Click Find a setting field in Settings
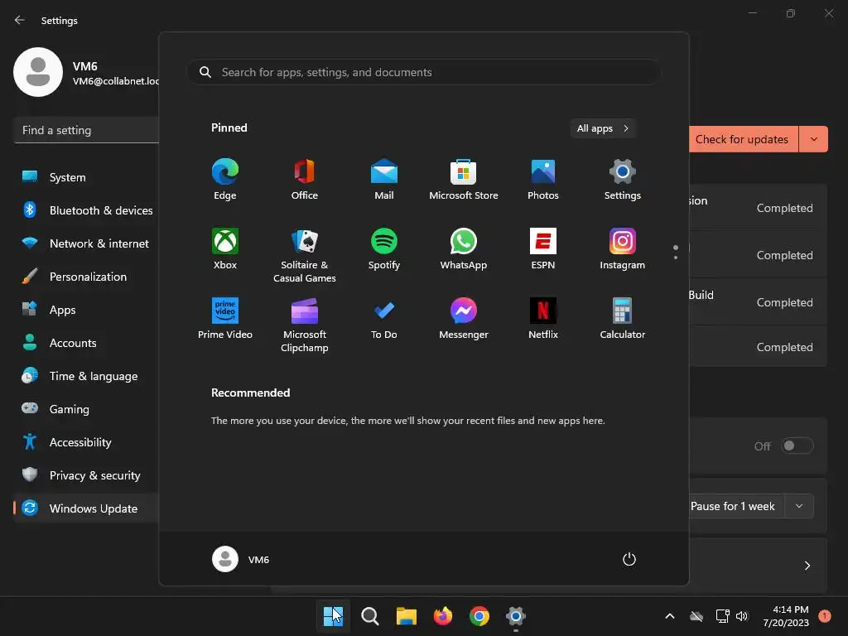Image resolution: width=848 pixels, height=636 pixels. (x=86, y=130)
